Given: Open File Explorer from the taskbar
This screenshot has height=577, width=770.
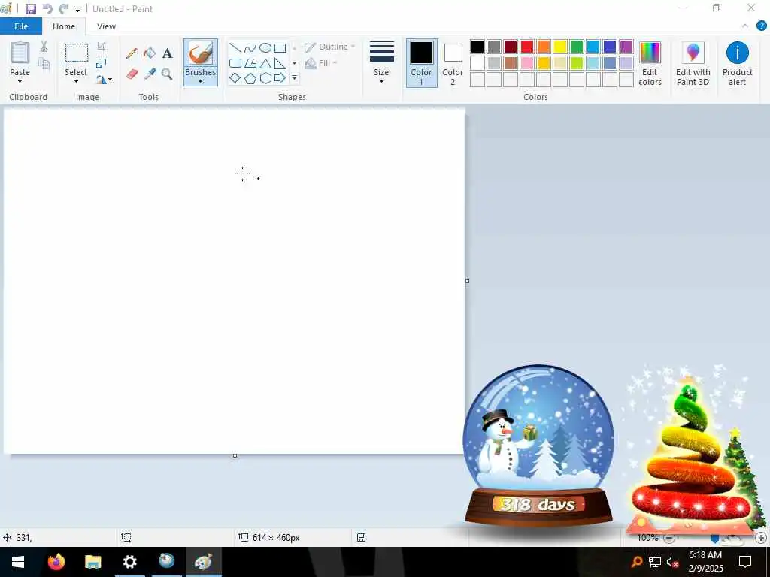Looking at the screenshot, I should tap(92, 562).
